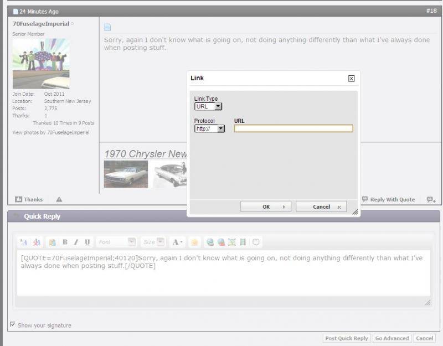Expand the Font selection dropdown
Image resolution: width=443 pixels, height=346 pixels.
click(132, 241)
